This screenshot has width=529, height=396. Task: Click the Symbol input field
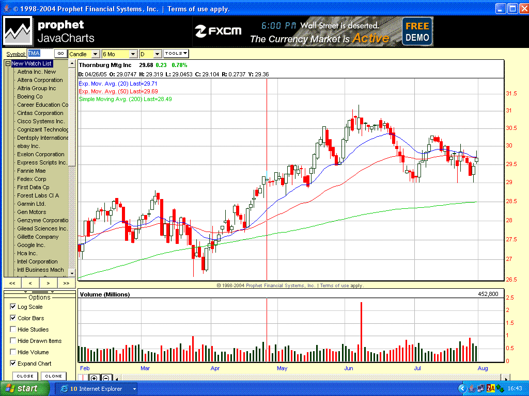[40, 54]
